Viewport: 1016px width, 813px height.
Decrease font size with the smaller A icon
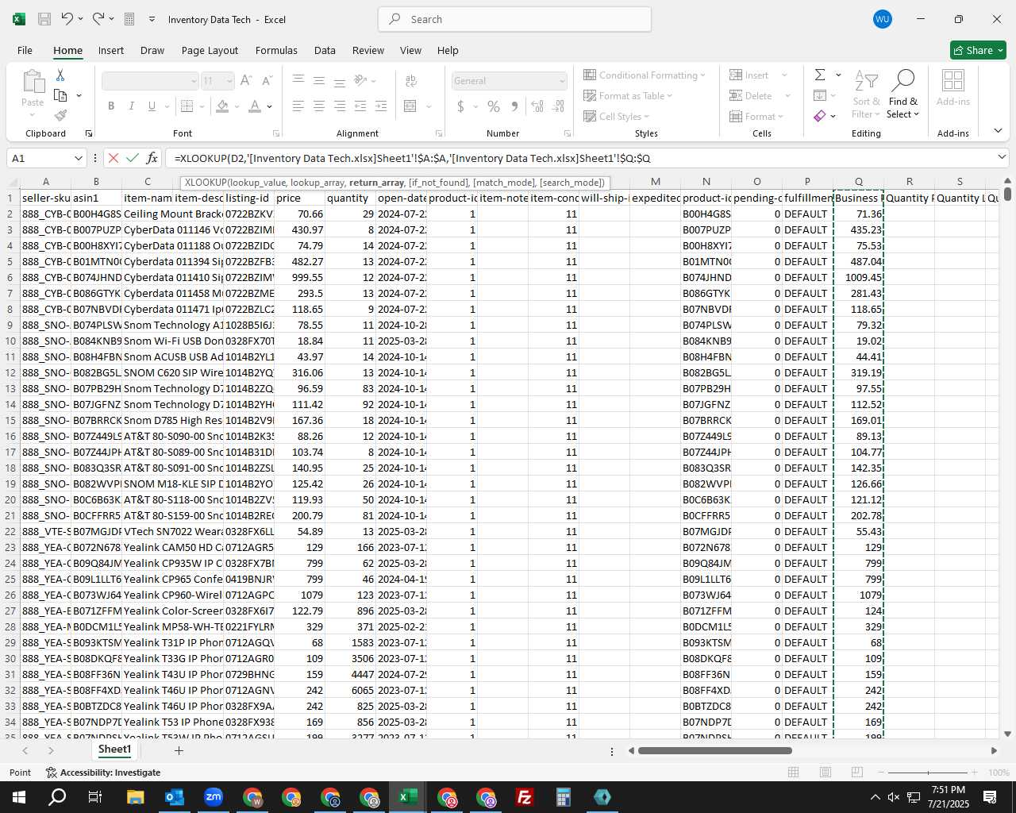tap(267, 81)
